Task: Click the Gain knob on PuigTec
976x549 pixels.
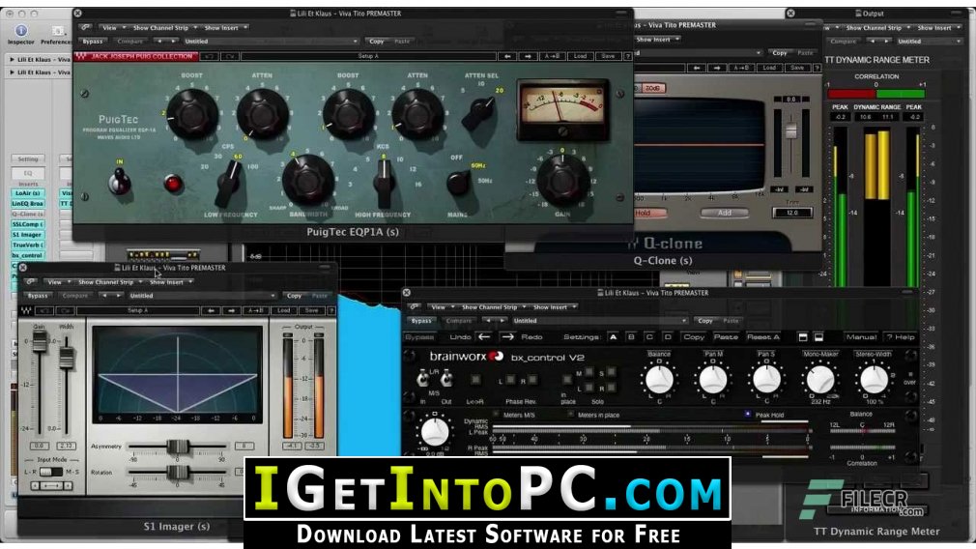Action: click(x=562, y=181)
